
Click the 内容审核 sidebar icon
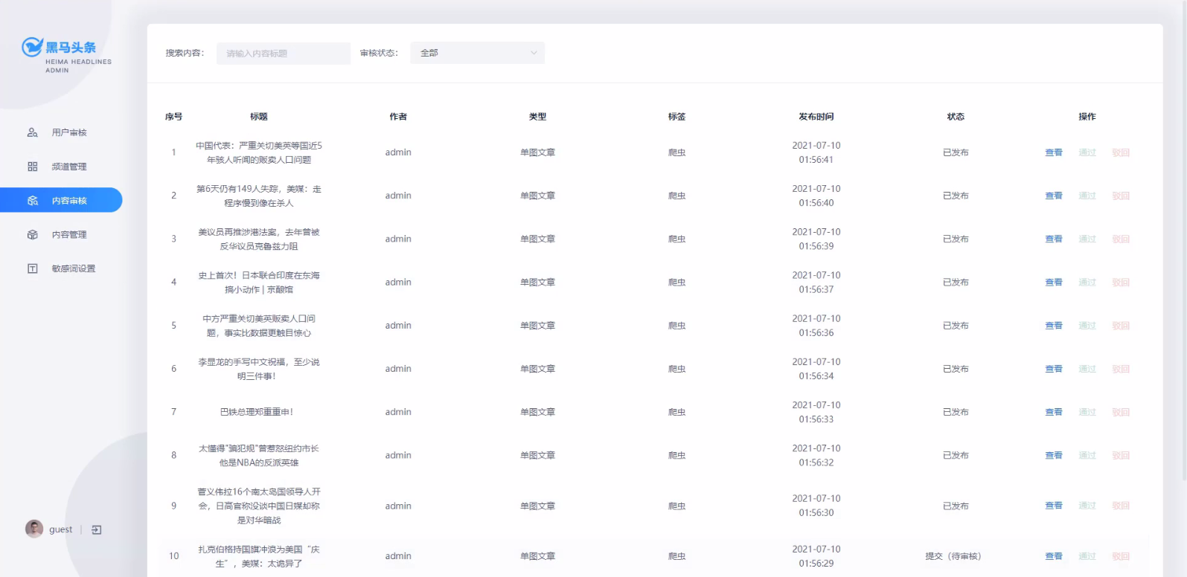(32, 201)
